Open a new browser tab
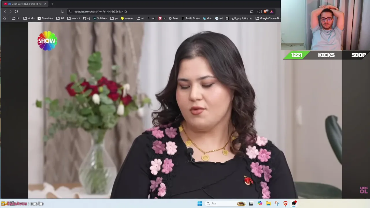Screen dimensions: 370x208 tap(52, 4)
